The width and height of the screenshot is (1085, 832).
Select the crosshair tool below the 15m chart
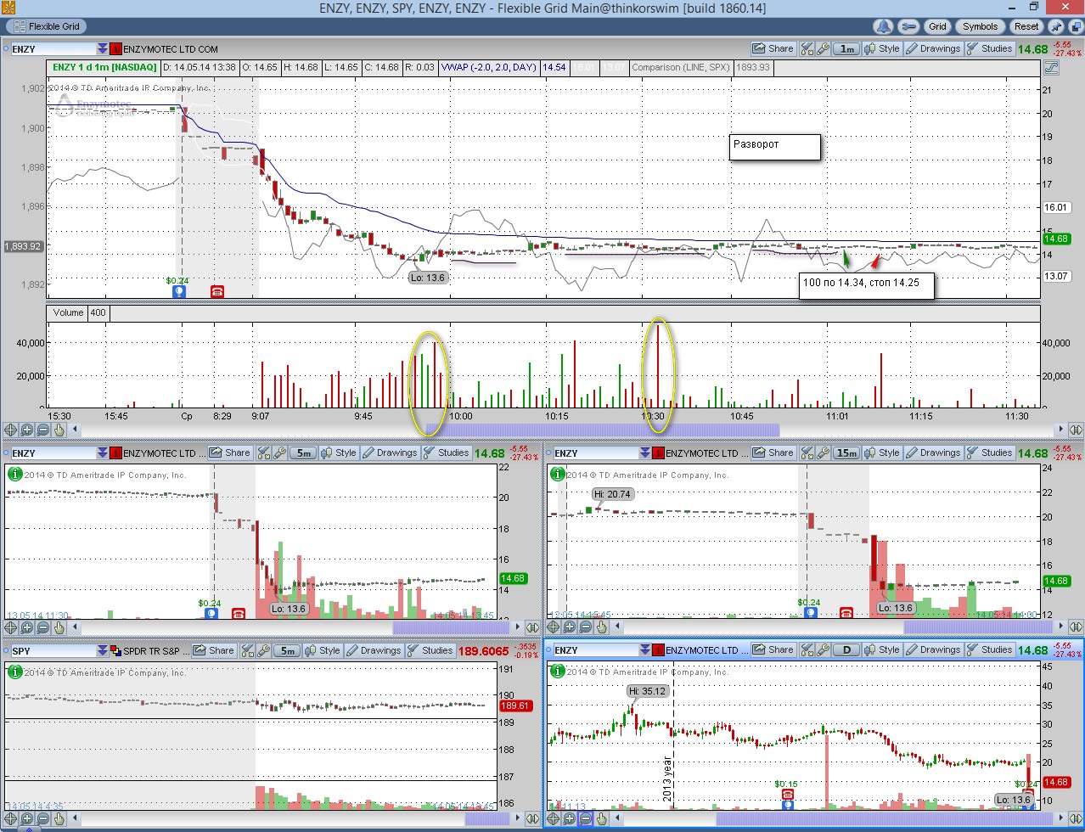click(554, 627)
